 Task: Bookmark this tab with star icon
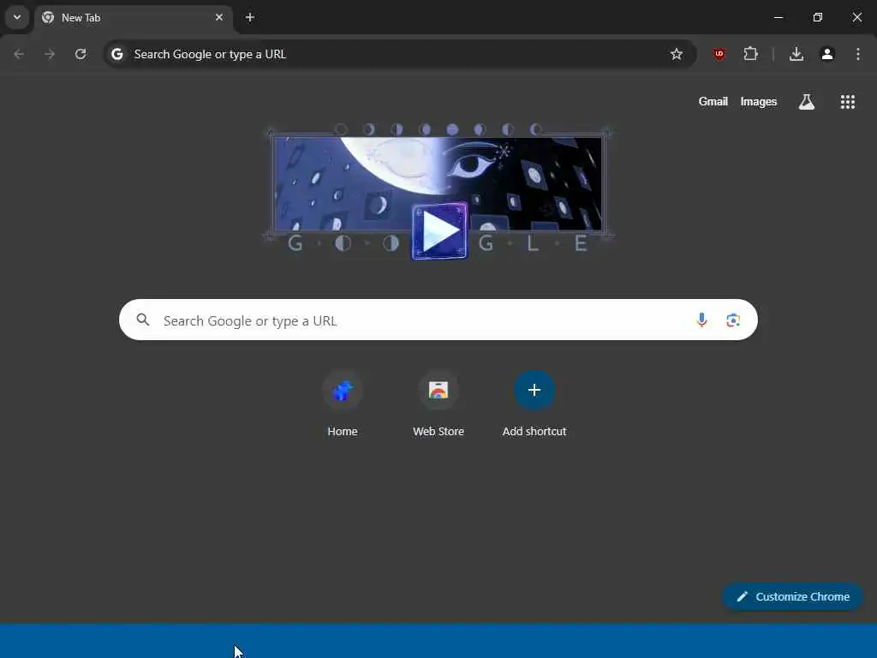point(677,54)
